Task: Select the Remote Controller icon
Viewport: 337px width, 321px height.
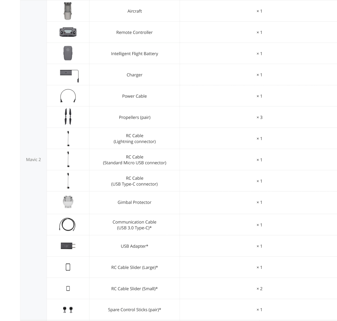Action: pos(68,32)
